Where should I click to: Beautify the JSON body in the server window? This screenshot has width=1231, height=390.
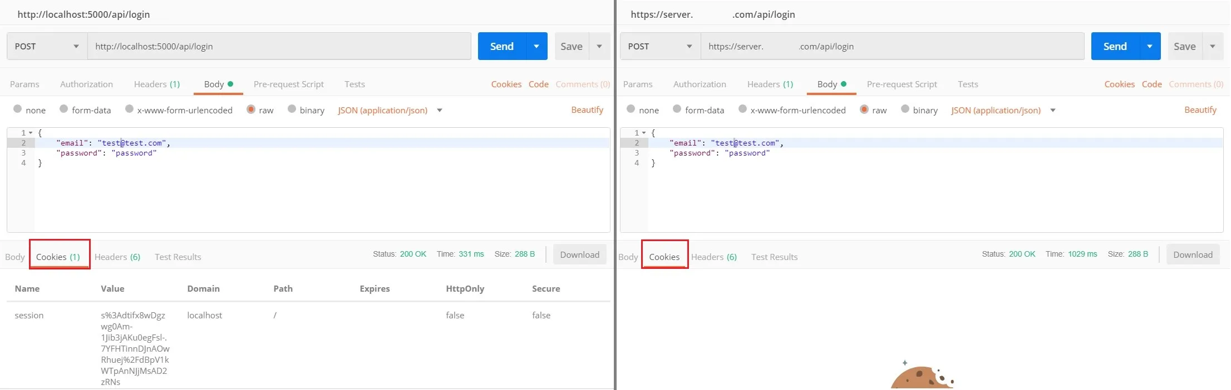tap(1200, 109)
